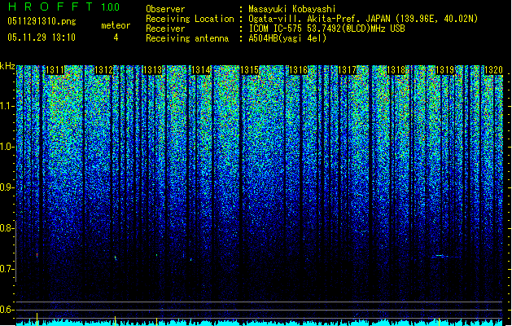Click the 1316 time marker

(x=299, y=70)
